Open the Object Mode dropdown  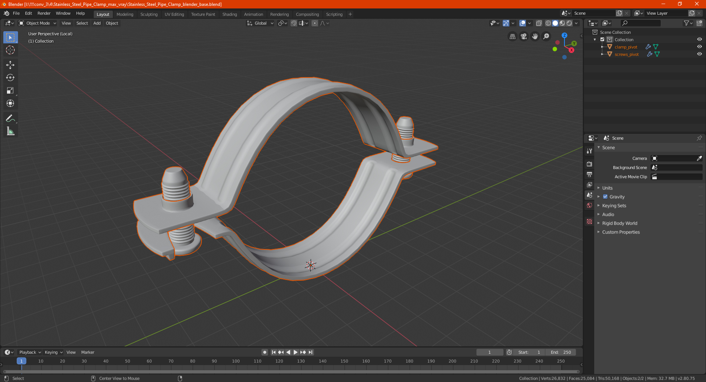[38, 23]
